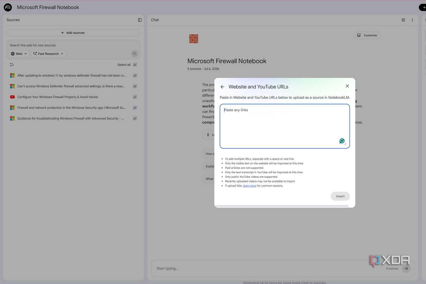Click the refresh sources arrow icon

point(12,65)
